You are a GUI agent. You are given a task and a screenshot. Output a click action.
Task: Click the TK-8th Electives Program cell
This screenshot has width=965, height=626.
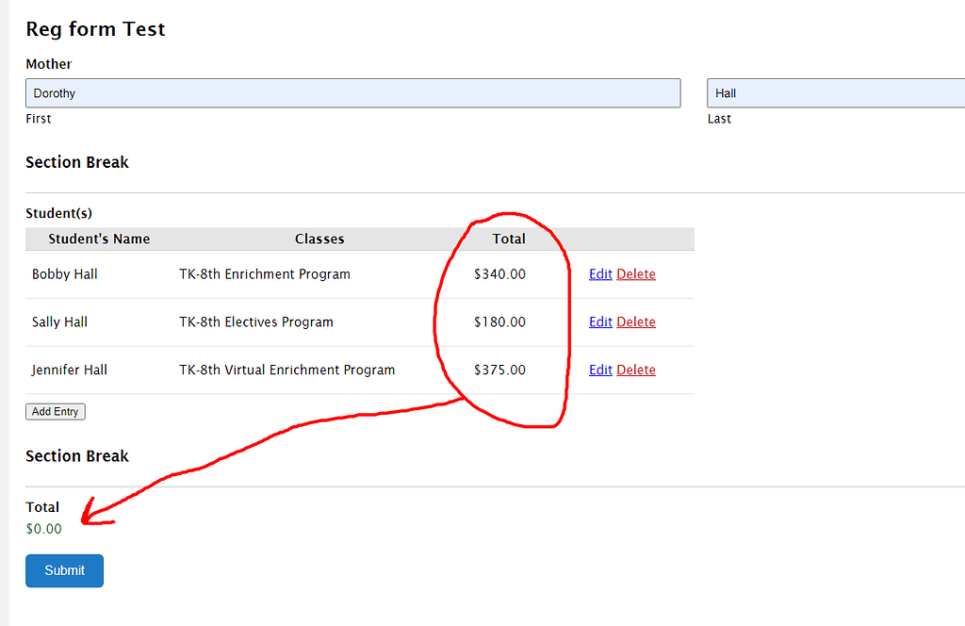[x=255, y=321]
